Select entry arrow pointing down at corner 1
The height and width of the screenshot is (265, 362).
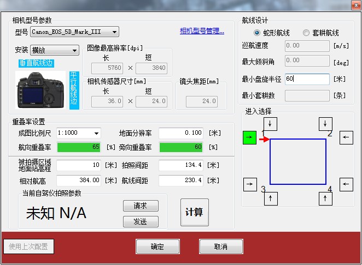pos(270,124)
